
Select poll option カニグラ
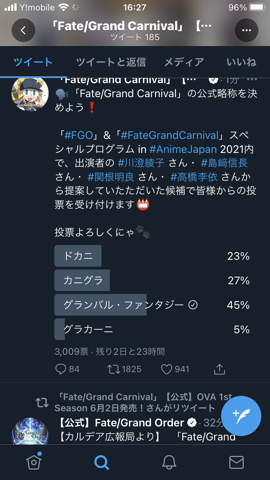coord(82,280)
